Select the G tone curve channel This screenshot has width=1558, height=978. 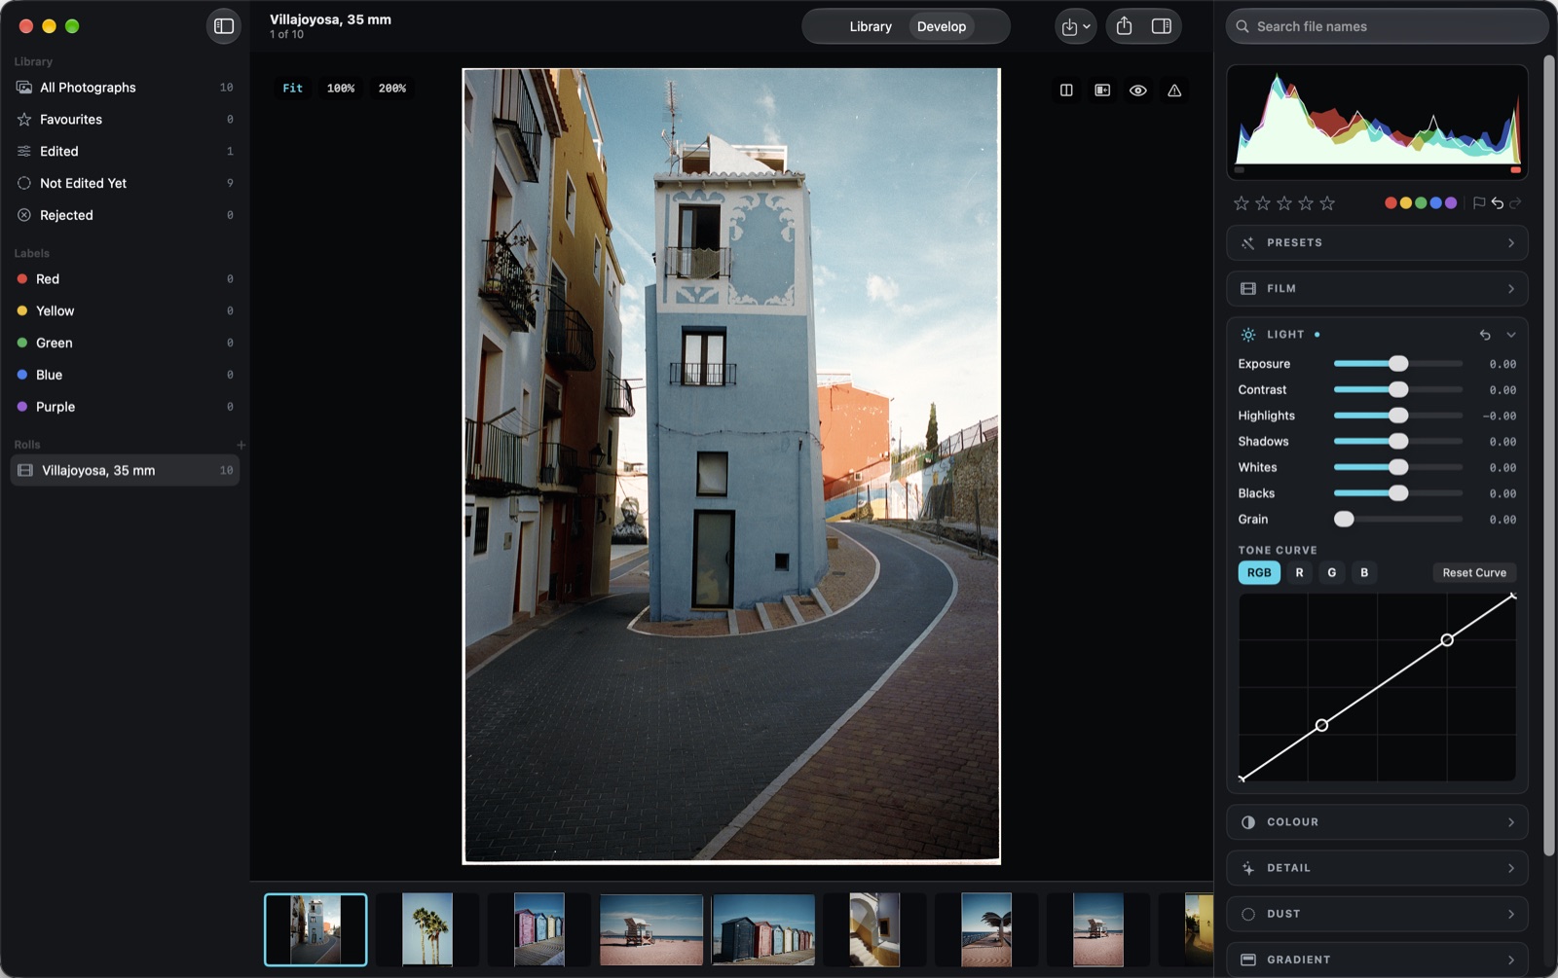point(1332,573)
